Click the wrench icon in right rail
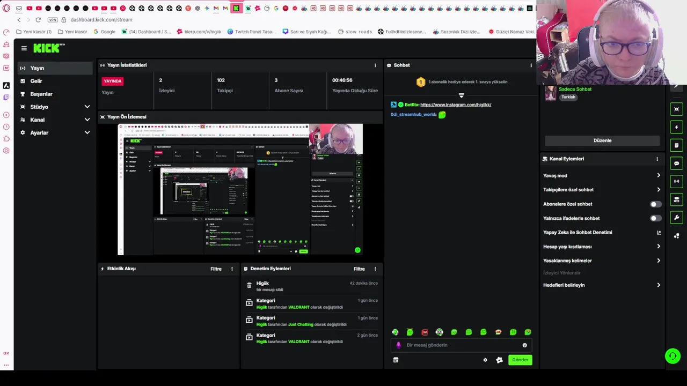The image size is (687, 386). tap(676, 218)
